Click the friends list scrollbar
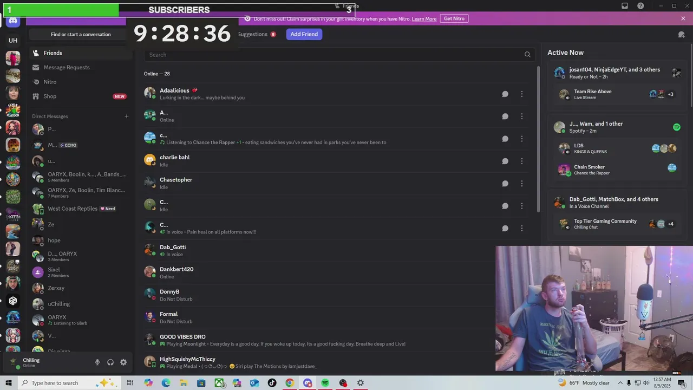Image resolution: width=693 pixels, height=390 pixels. [538, 140]
